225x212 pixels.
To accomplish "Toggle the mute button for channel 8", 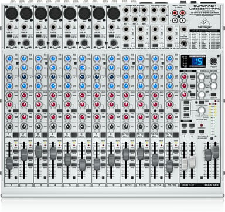I will [118, 134].
